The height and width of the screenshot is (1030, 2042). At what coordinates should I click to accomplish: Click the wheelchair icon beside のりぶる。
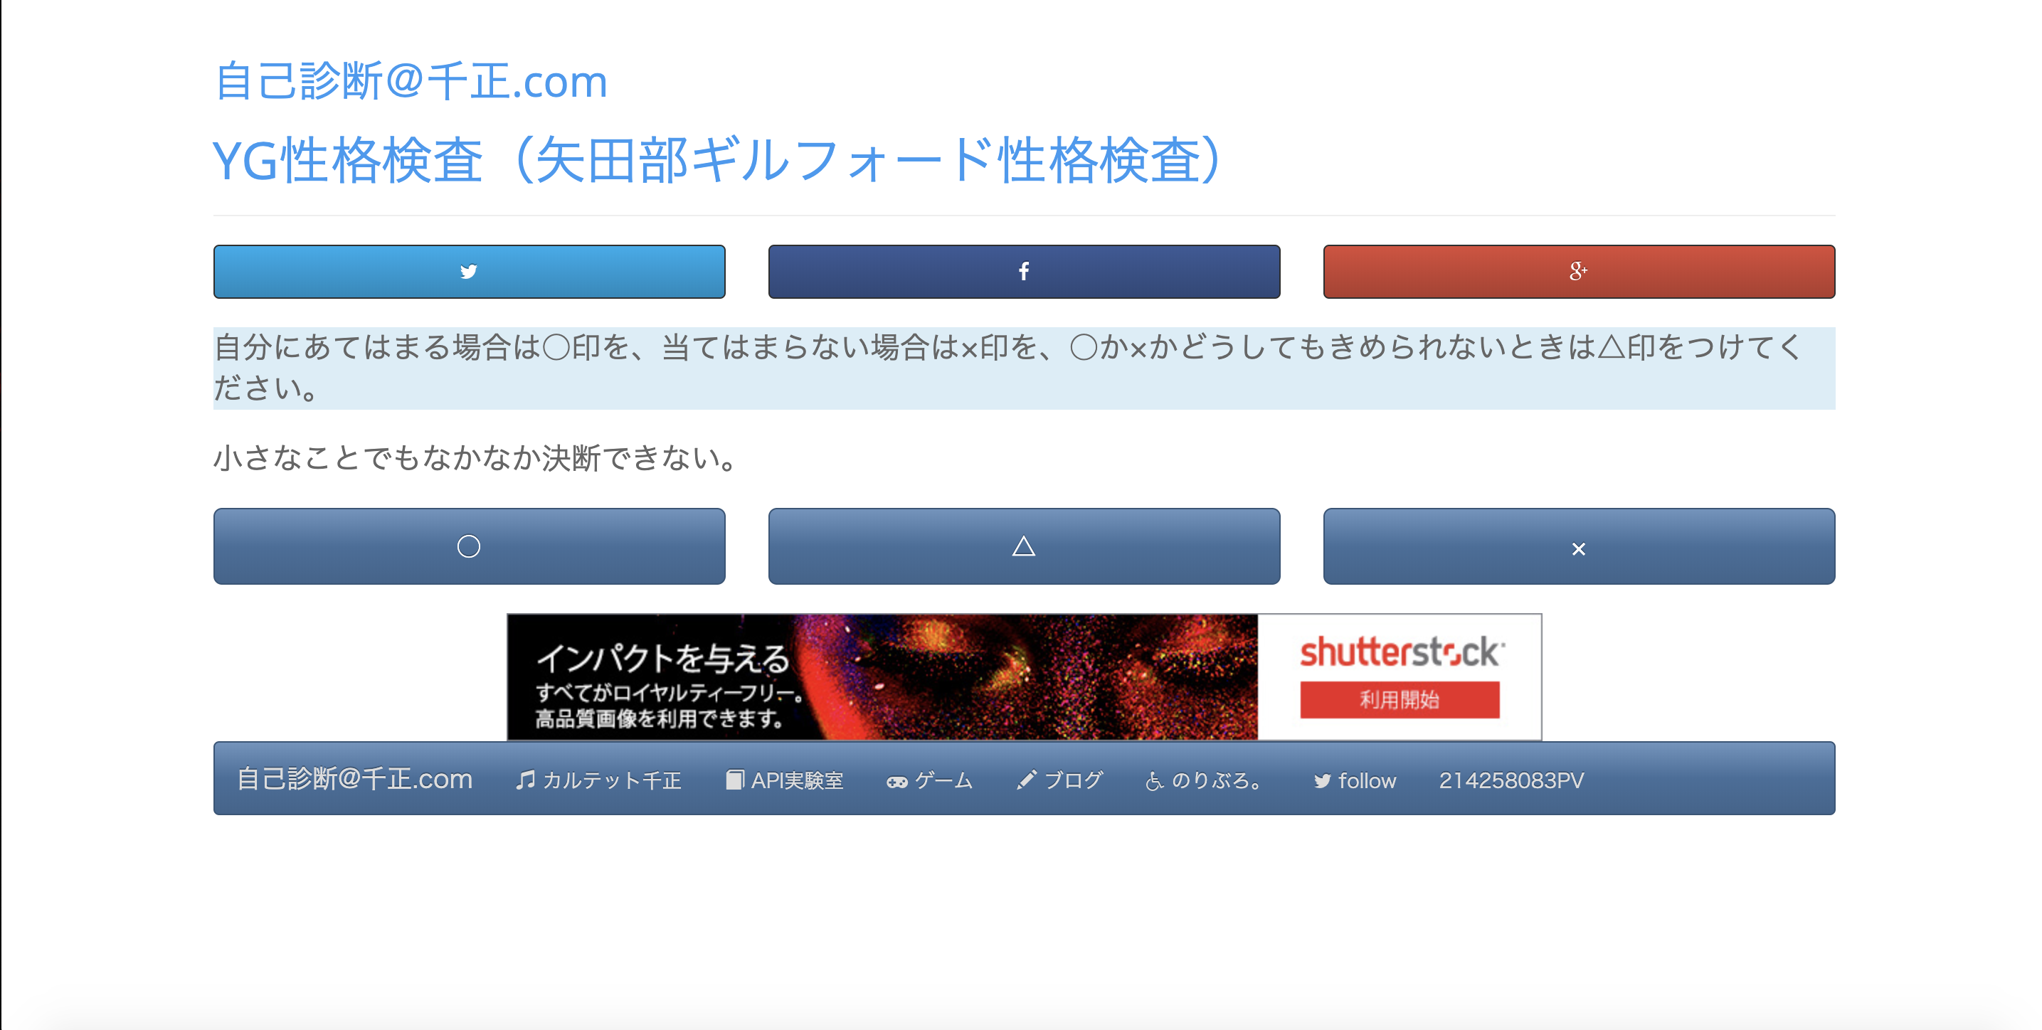(1154, 781)
